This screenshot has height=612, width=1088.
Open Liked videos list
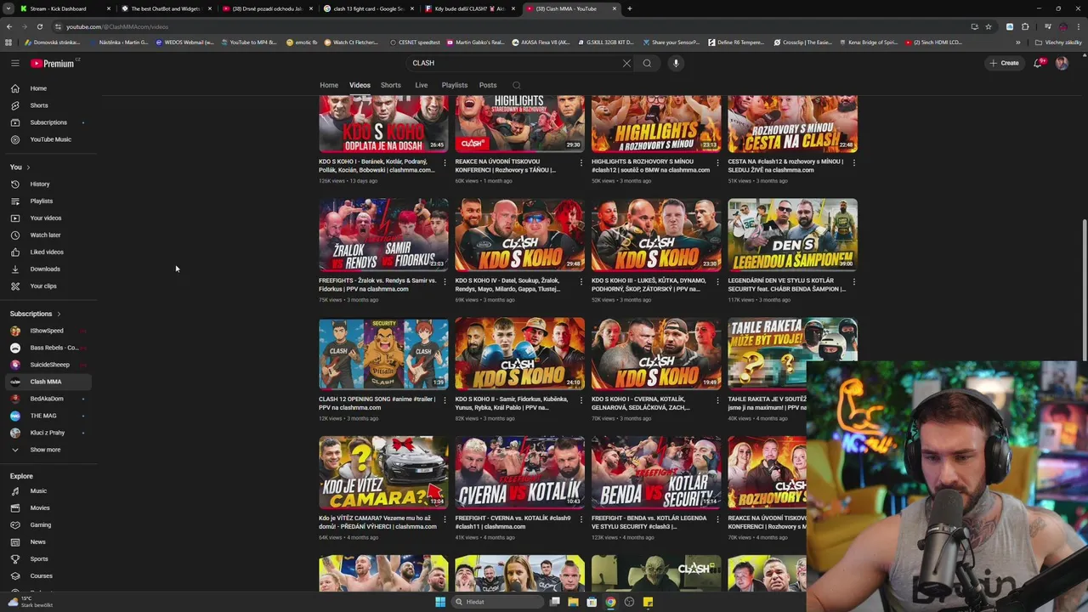click(x=48, y=252)
